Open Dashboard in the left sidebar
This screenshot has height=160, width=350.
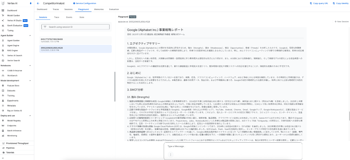(x=12, y=10)
